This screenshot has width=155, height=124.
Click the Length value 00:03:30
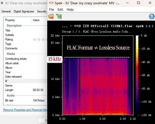(38, 90)
